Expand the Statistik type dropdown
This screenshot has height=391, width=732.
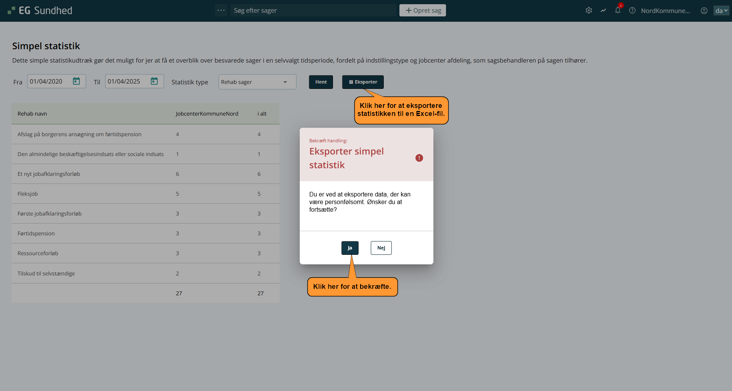tap(257, 82)
